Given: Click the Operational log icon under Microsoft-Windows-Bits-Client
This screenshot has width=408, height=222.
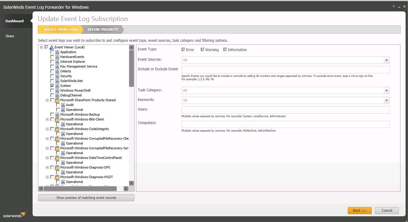Looking at the screenshot, I should point(63,124).
